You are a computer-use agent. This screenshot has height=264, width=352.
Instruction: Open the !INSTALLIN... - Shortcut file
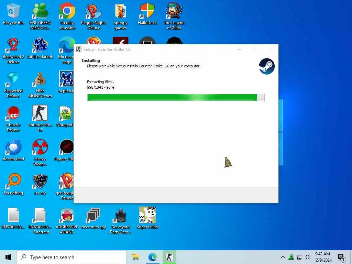(40, 221)
